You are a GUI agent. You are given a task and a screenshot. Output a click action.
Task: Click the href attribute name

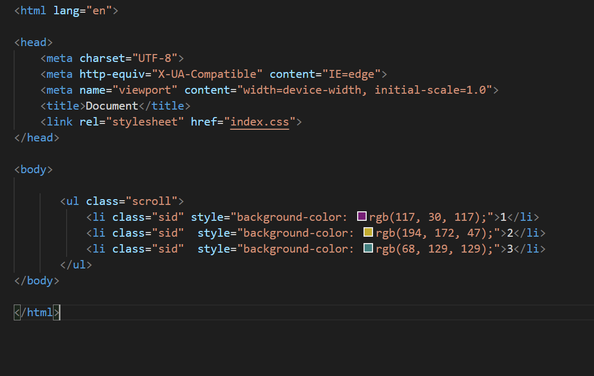pyautogui.click(x=204, y=122)
